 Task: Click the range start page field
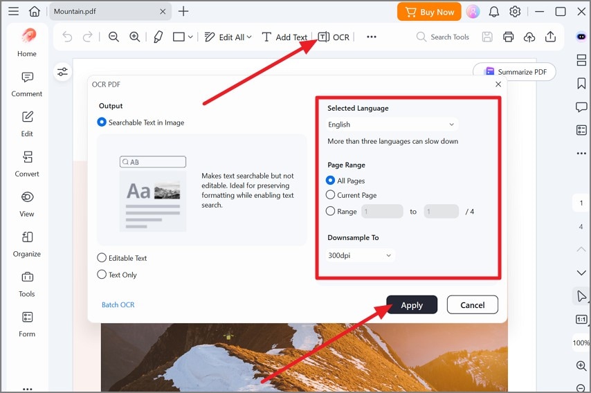click(x=382, y=212)
